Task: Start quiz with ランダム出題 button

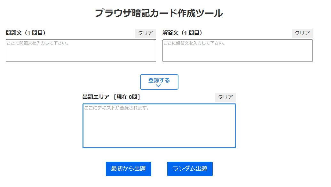Action: [190, 169]
